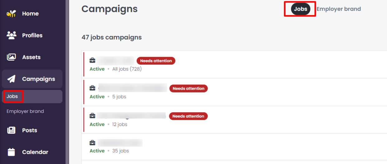Open Posts via the newspaper icon
The width and height of the screenshot is (387, 164).
tap(11, 130)
